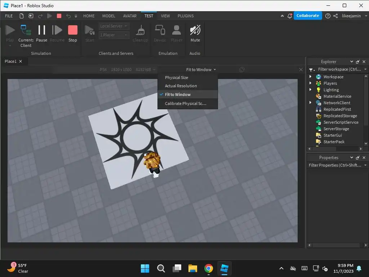Mute the audio in the Test ribbon
The width and height of the screenshot is (369, 277).
[195, 34]
